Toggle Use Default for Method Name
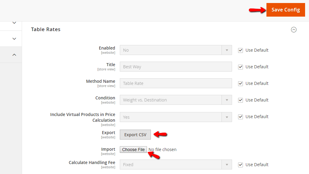 point(241,83)
